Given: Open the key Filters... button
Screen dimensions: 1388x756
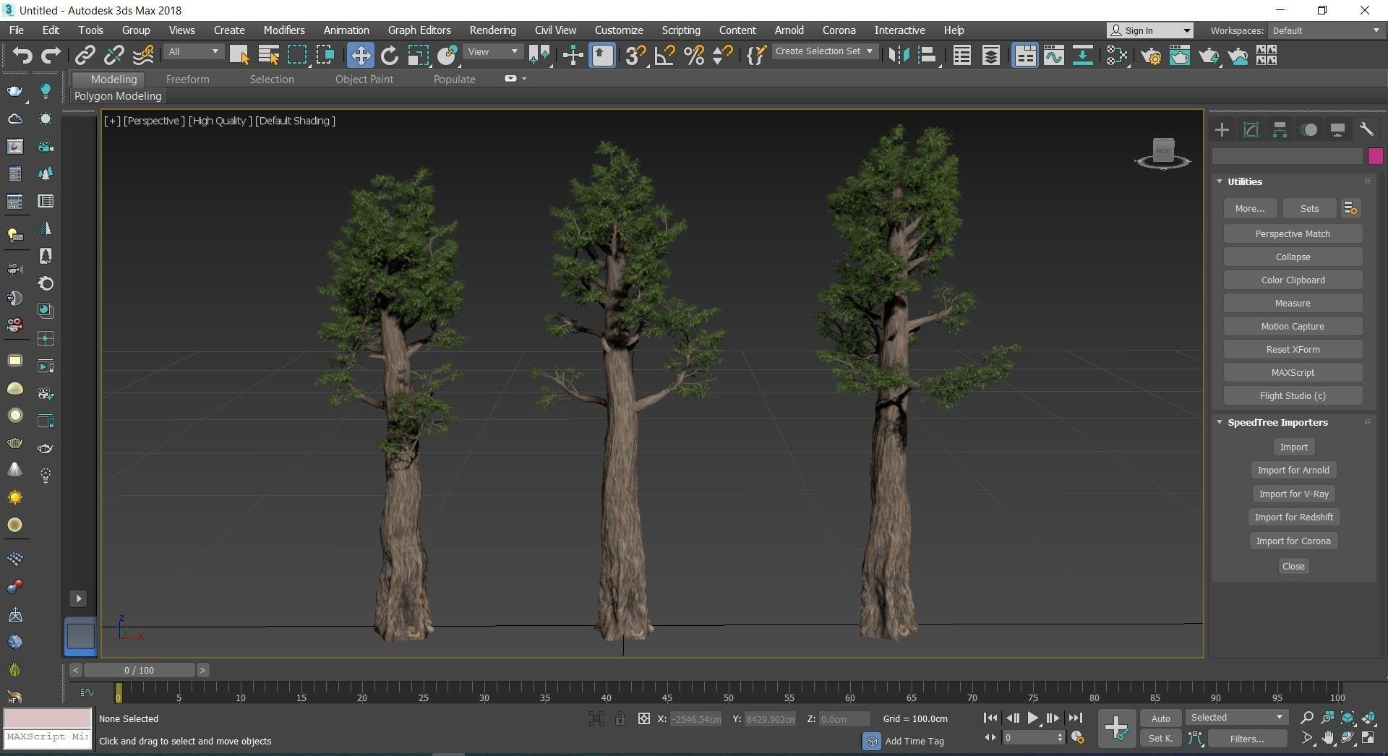Looking at the screenshot, I should pyautogui.click(x=1246, y=739).
